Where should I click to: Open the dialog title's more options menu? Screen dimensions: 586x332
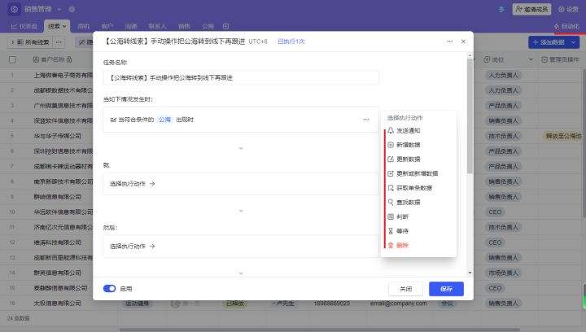point(449,41)
